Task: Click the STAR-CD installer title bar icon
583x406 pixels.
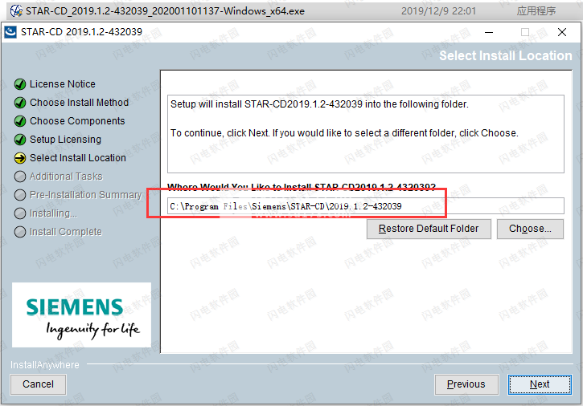Action: click(10, 32)
